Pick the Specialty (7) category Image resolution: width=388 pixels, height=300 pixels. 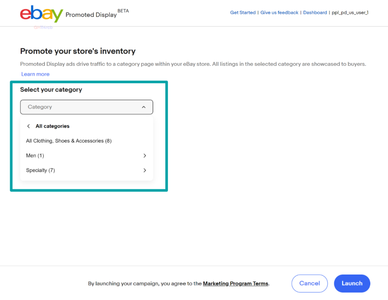41,170
